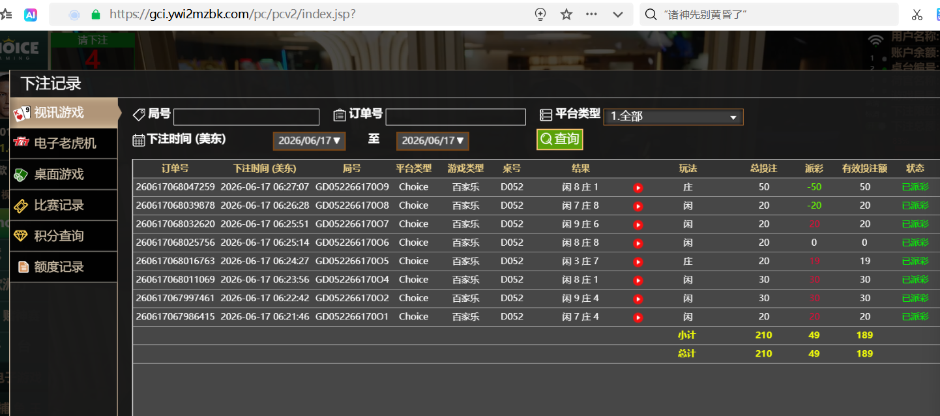The width and height of the screenshot is (940, 416).
Task: Open the AI assistant icon in browser toolbar
Action: click(30, 15)
